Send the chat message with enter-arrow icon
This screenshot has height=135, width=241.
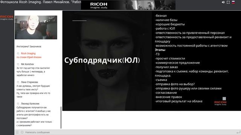238,132
